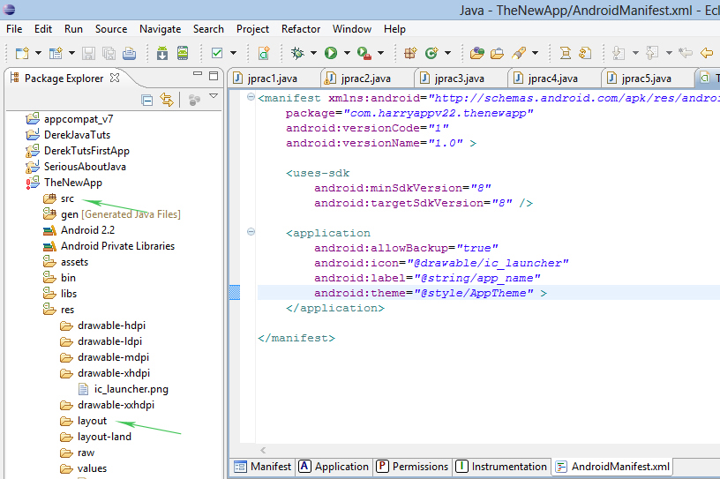This screenshot has height=479, width=720.
Task: Switch to the Instrumentation bottom tab
Action: (x=502, y=467)
